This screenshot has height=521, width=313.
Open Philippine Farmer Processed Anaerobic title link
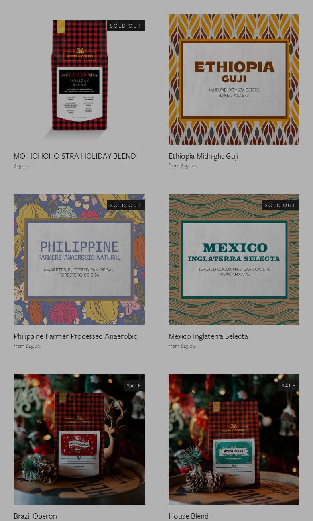click(x=75, y=336)
